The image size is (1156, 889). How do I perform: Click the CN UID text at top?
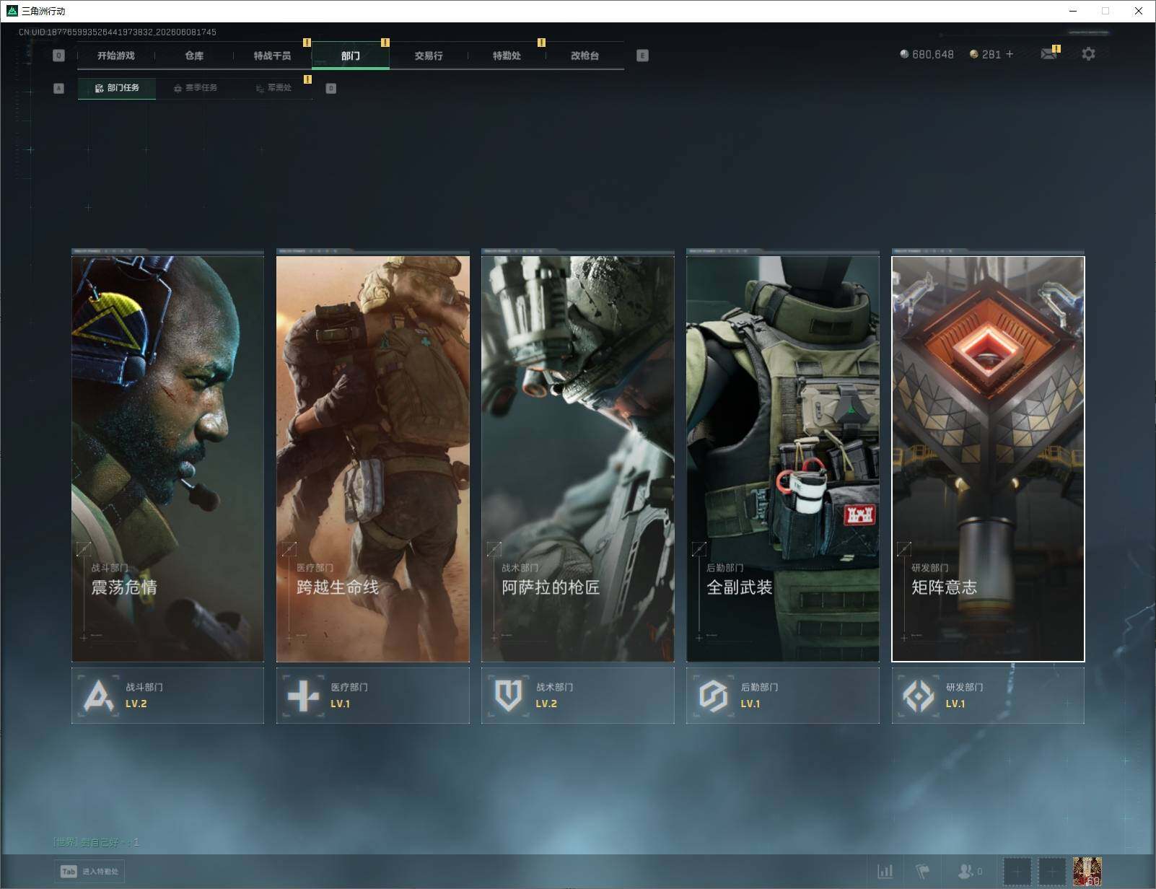pyautogui.click(x=118, y=32)
